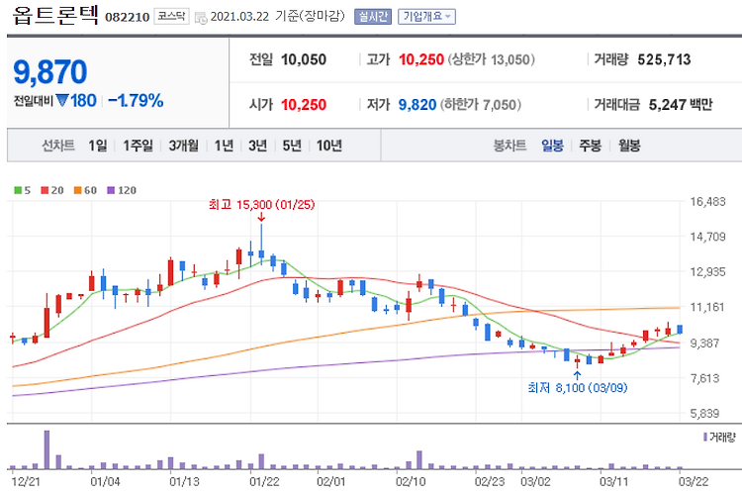Click the 11,161 price axis label
742x492 pixels.
click(x=707, y=307)
